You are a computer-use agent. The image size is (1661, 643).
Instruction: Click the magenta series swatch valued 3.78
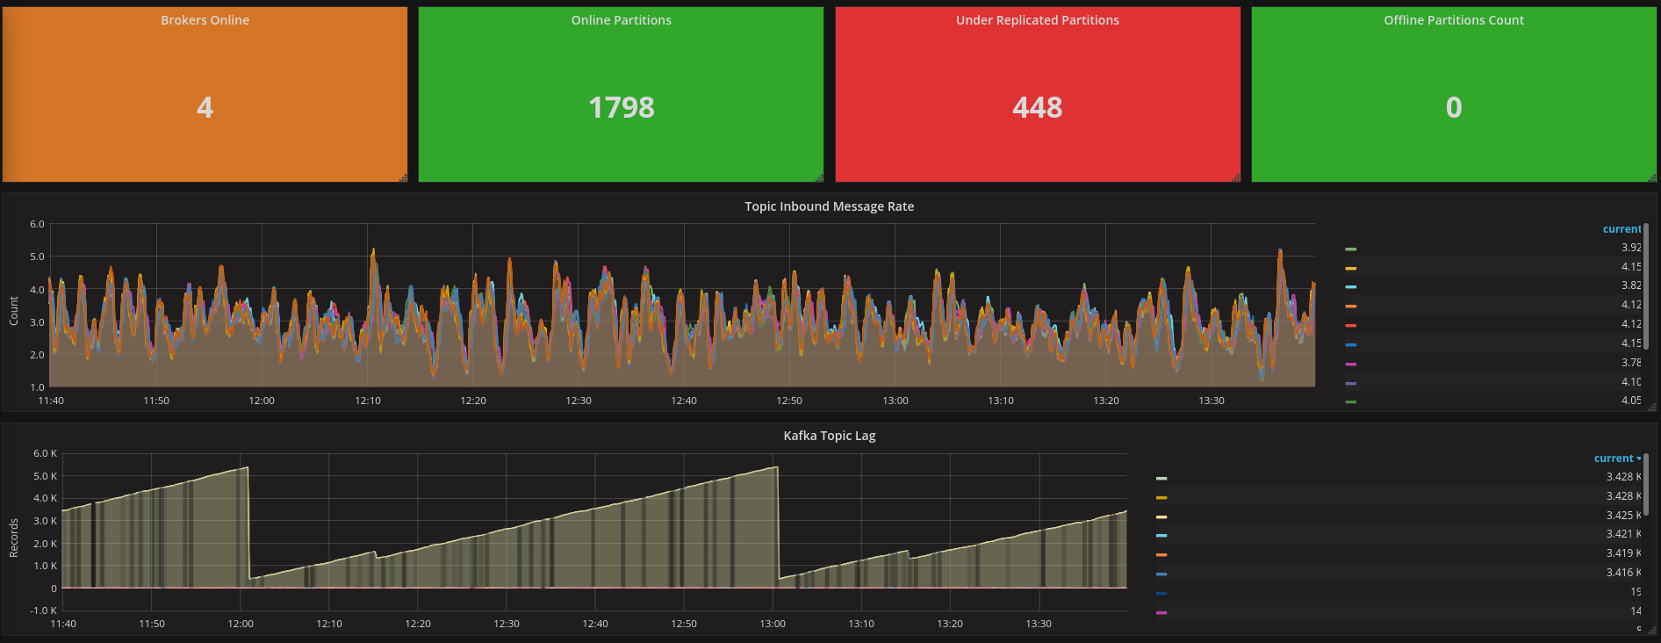(x=1351, y=364)
